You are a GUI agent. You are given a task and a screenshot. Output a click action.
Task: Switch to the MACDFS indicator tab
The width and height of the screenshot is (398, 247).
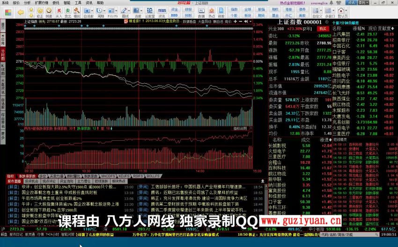tap(108, 176)
